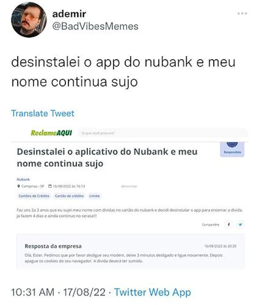The width and height of the screenshot is (259, 305).
Task: Click the Twitter Web App source link
Action: click(x=153, y=292)
